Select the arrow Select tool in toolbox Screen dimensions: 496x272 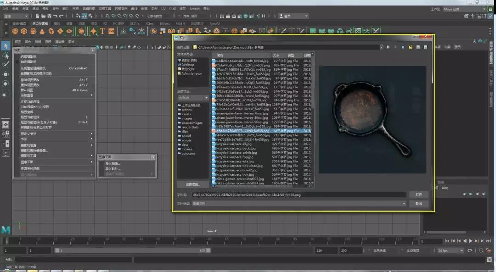tap(6, 46)
